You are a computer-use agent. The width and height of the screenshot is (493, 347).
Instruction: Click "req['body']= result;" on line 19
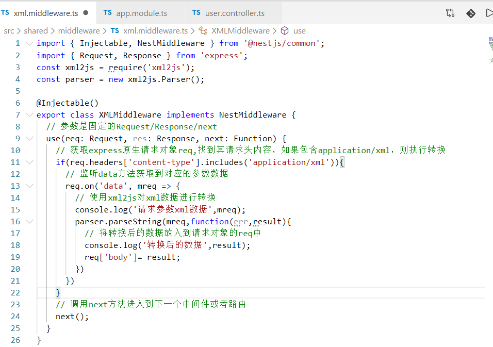point(132,257)
